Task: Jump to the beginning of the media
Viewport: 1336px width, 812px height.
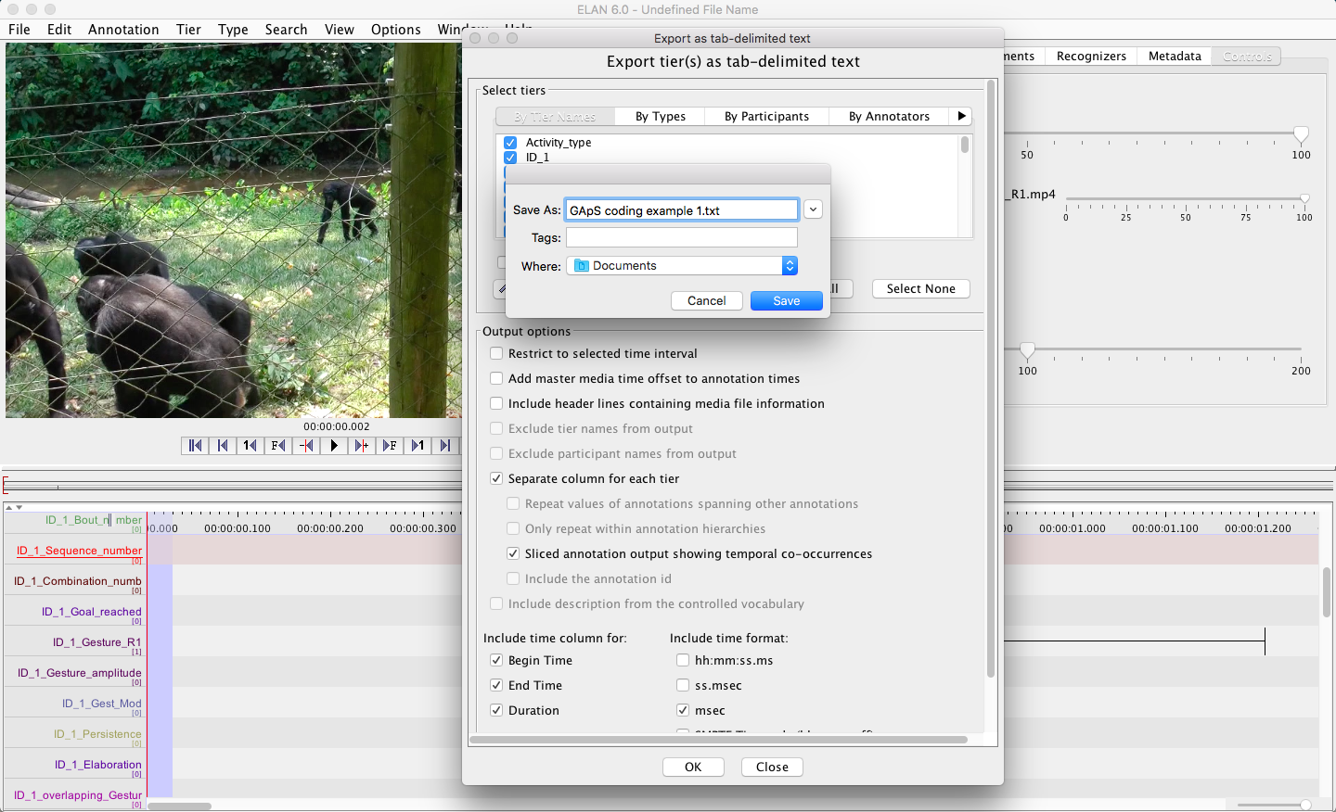Action: point(195,446)
